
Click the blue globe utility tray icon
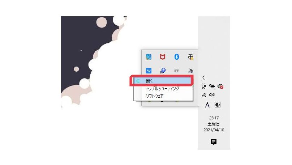(163, 71)
